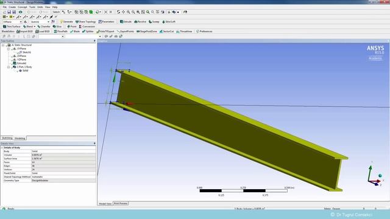Click the ISO ball on the triad
The height and width of the screenshot is (219, 390).
(x=380, y=176)
